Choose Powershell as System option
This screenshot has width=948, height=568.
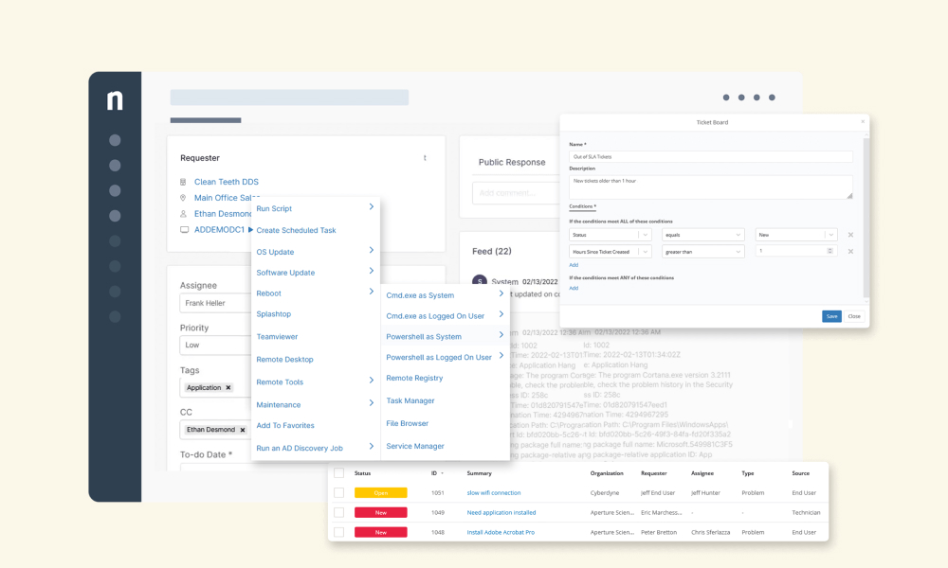click(x=424, y=337)
